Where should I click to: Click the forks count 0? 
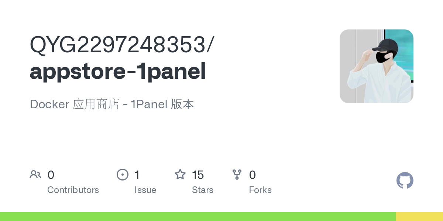pyautogui.click(x=253, y=175)
